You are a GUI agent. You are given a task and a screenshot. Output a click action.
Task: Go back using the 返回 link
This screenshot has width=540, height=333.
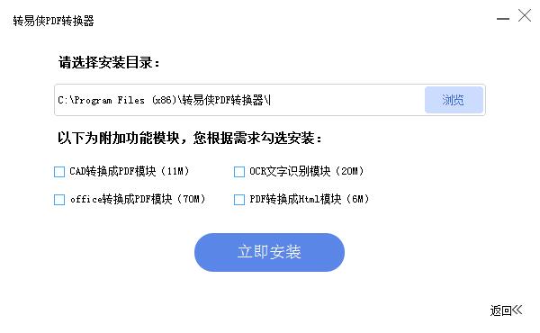click(x=500, y=310)
